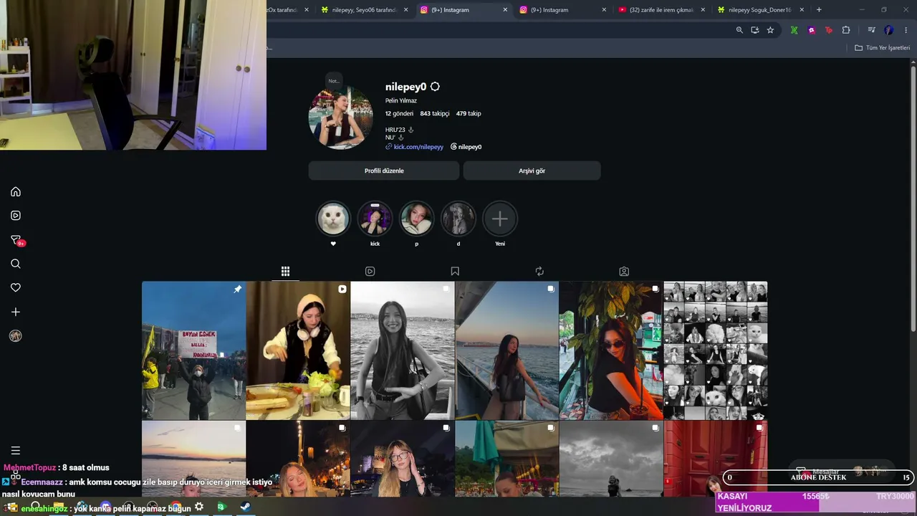Open the Tüm Yer İşaretleri bookmarks folder
Screen dimensions: 917x516
(883, 48)
